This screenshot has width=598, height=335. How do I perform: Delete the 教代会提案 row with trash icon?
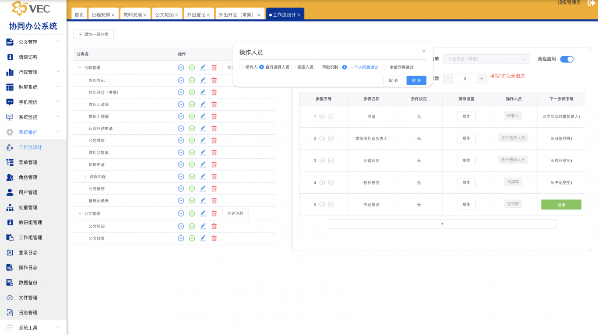tap(214, 153)
